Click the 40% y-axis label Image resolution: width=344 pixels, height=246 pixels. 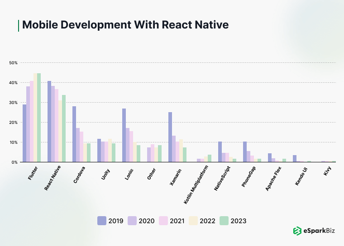tap(14, 83)
